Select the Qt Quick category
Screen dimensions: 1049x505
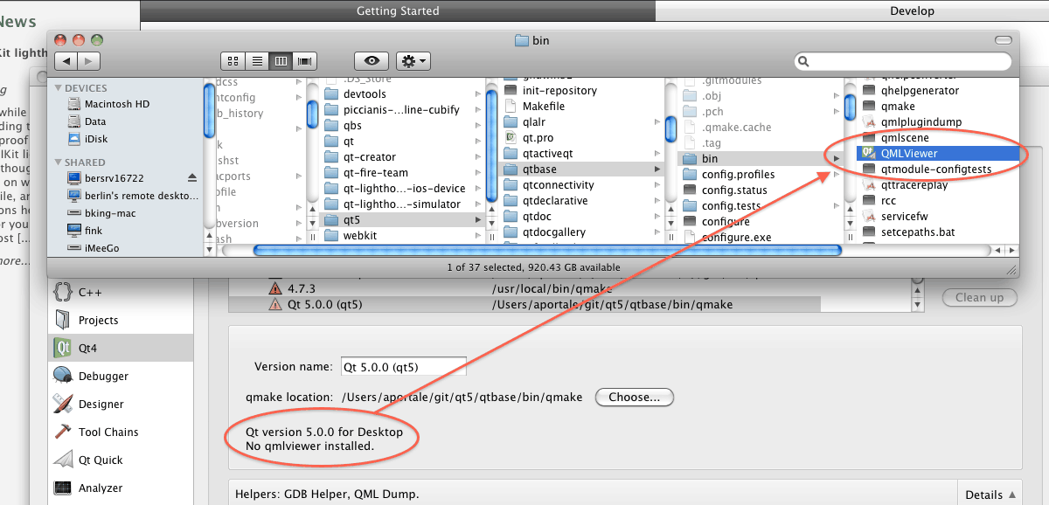tap(101, 460)
